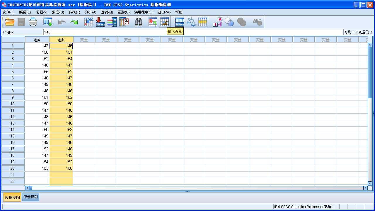Click the ABC Spell check icon
375x211 pixels.
click(x=257, y=22)
